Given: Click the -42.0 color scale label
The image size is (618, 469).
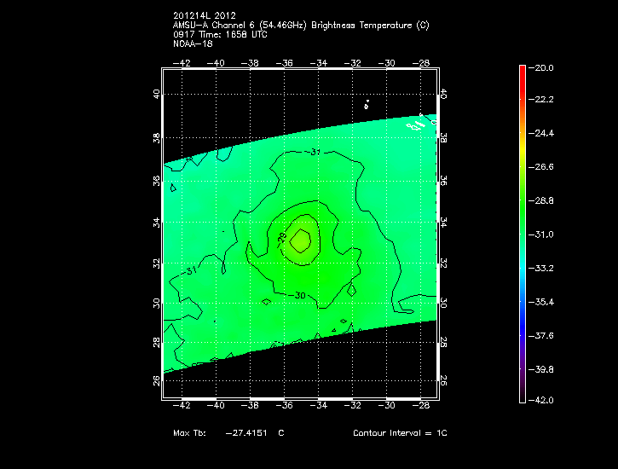Looking at the screenshot, I should tap(544, 400).
